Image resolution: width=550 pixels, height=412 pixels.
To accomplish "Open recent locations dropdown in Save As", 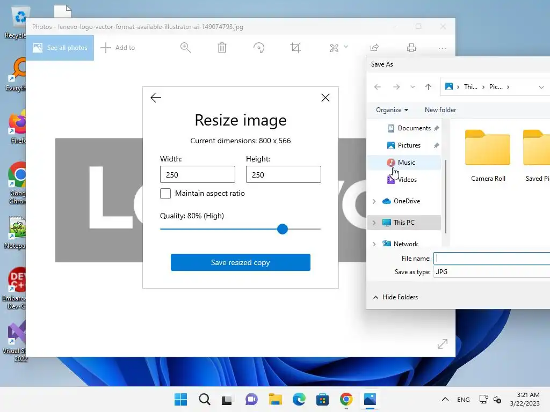I will click(412, 87).
